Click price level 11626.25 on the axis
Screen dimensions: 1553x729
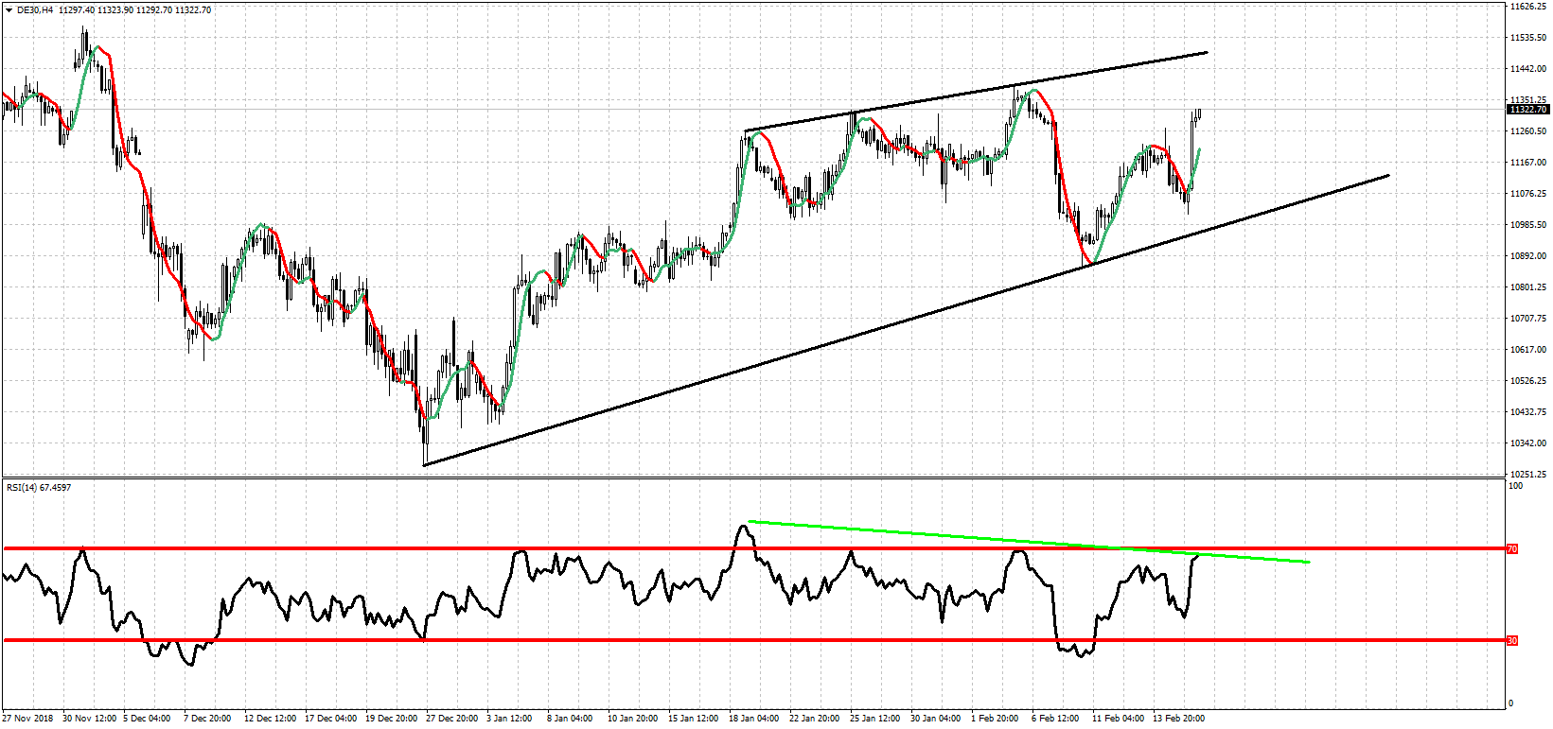coord(1528,7)
